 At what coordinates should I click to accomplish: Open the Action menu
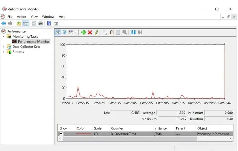tap(21, 17)
